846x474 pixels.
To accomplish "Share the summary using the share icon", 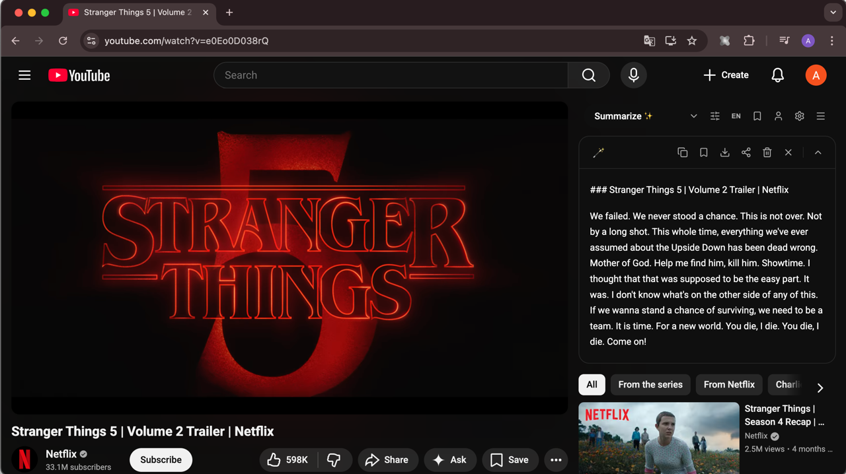I will (x=746, y=152).
